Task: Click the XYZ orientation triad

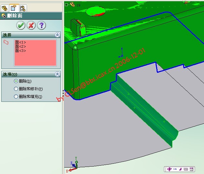Action: 73,165
